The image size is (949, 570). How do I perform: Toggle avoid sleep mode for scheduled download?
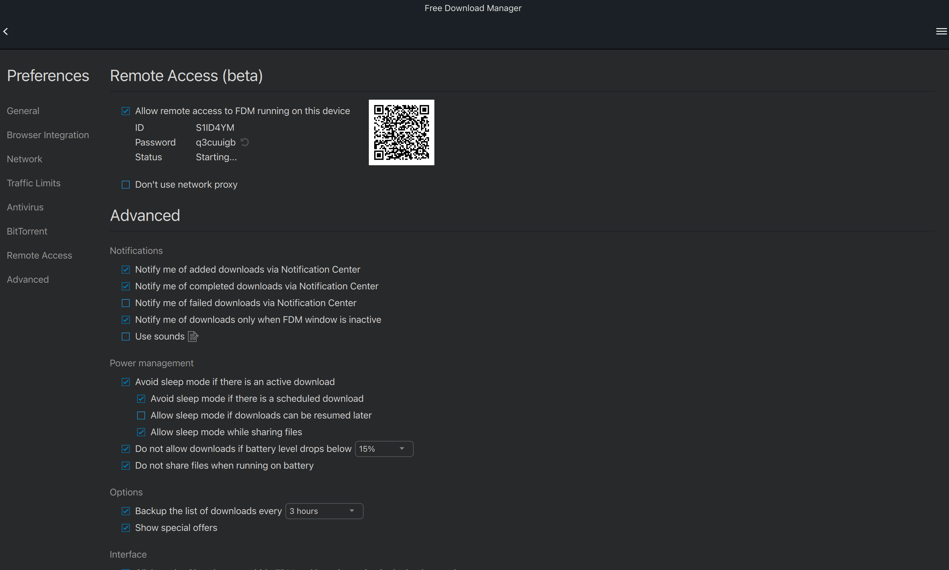pos(141,399)
